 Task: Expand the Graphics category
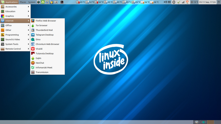[15, 16]
